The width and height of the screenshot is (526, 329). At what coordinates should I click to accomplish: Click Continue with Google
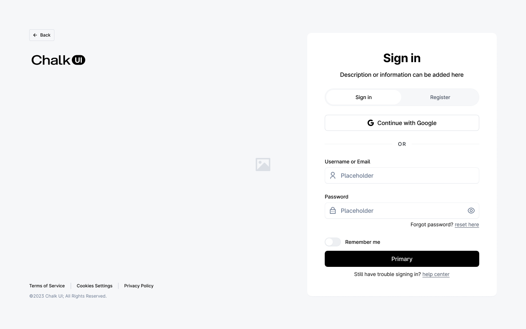(x=402, y=123)
